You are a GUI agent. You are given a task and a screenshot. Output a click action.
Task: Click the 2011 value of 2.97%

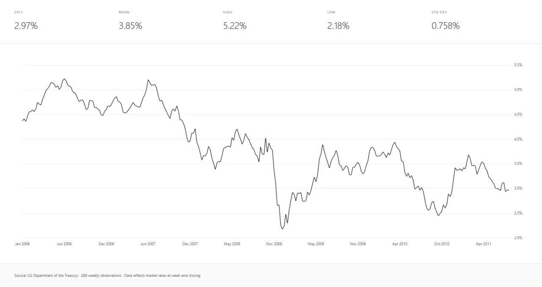tap(26, 26)
